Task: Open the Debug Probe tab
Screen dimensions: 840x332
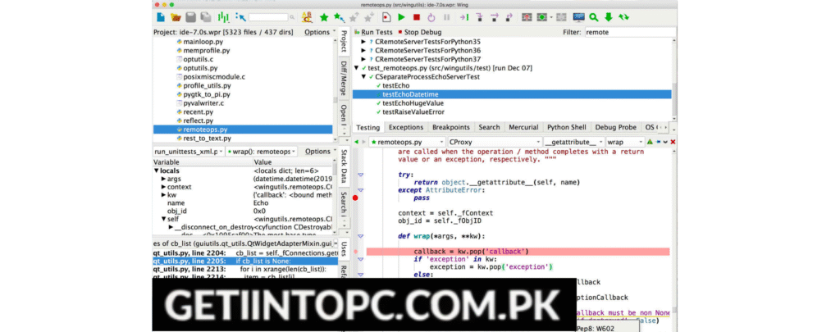Action: pos(616,127)
